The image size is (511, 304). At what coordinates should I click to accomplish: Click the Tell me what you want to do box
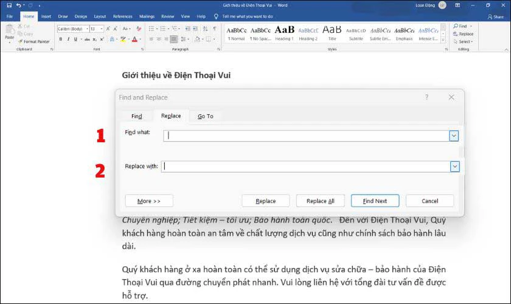pyautogui.click(x=248, y=16)
